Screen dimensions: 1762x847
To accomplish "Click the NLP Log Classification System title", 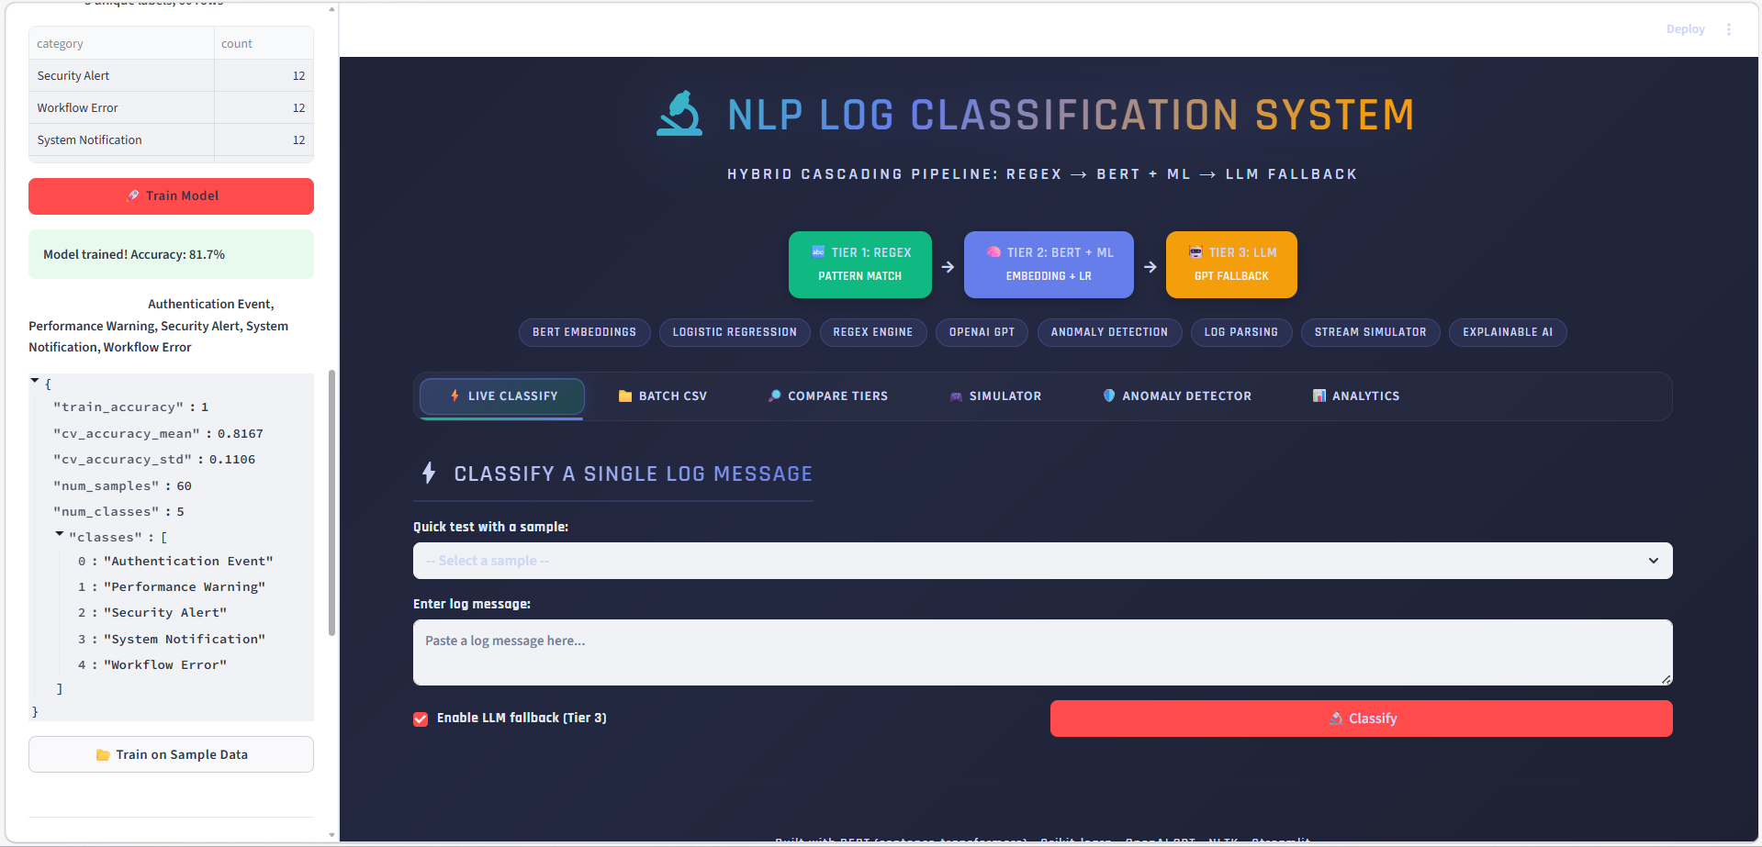I will tap(1071, 115).
